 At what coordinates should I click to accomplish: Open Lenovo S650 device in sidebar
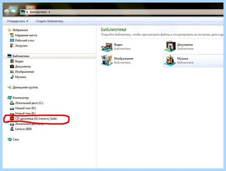click(x=23, y=129)
